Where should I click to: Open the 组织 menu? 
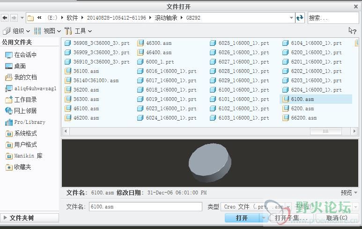(16, 31)
